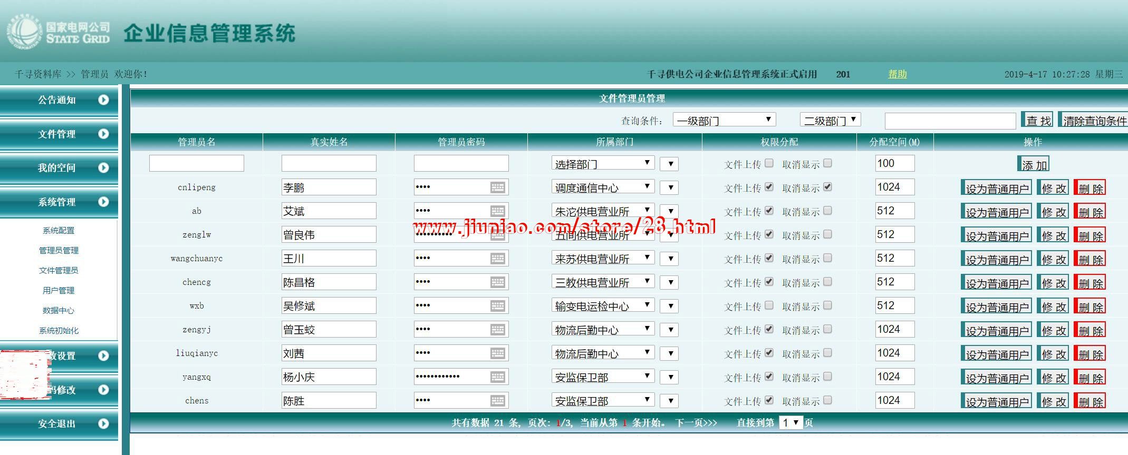Disable 文件上传 for yangxq
Screen dimensions: 1128x455
(x=769, y=377)
